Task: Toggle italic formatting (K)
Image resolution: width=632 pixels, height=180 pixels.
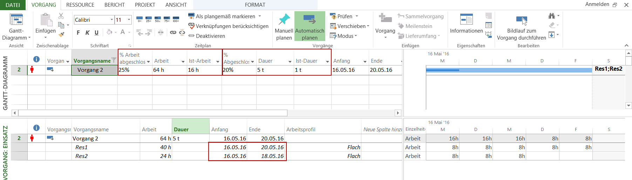Action: point(87,33)
